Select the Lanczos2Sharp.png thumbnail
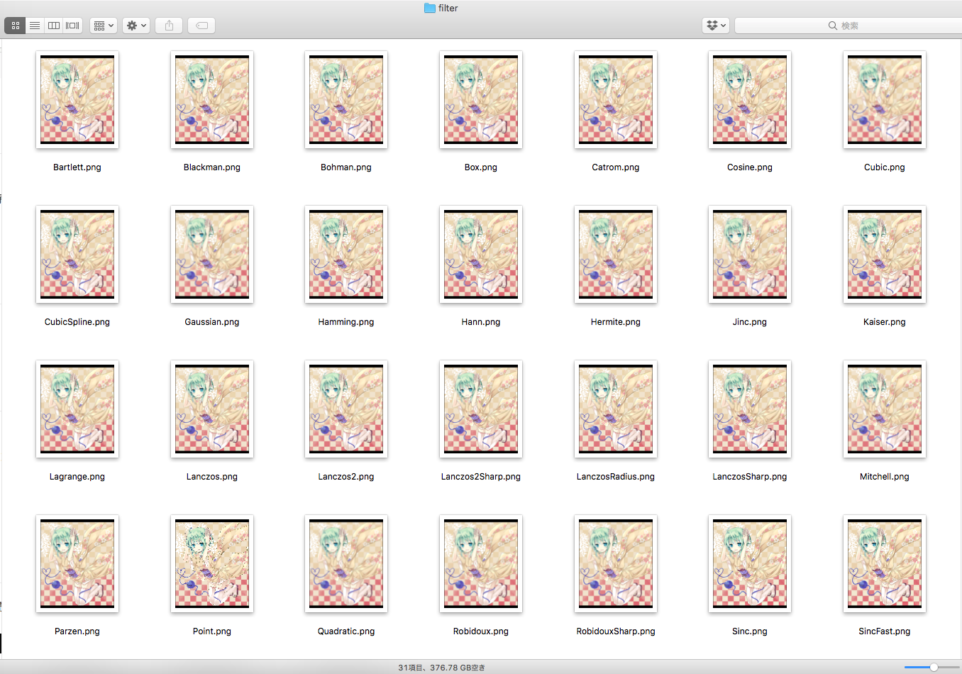 tap(481, 409)
